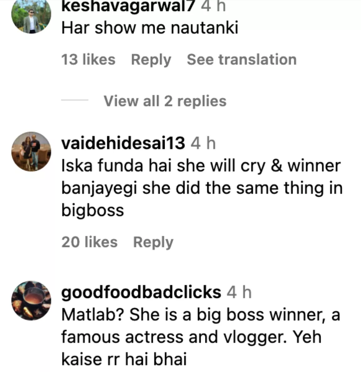Click the 4 h timestamp next to vaidehidesai13
Viewport: 361px width, 372px height.
coord(203,143)
